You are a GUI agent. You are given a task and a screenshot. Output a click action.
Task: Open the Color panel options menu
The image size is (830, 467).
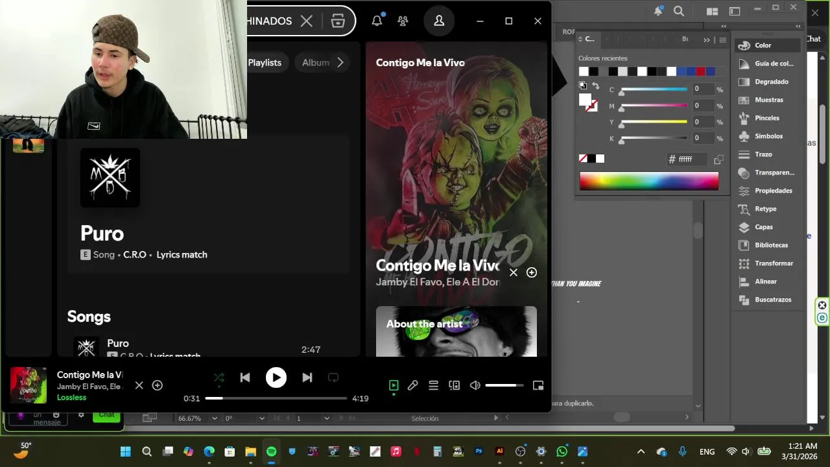723,40
